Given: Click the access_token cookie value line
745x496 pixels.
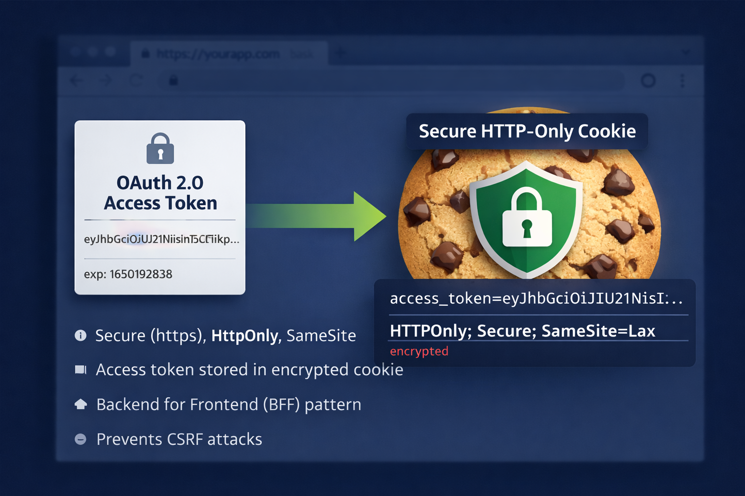Looking at the screenshot, I should coord(536,298).
